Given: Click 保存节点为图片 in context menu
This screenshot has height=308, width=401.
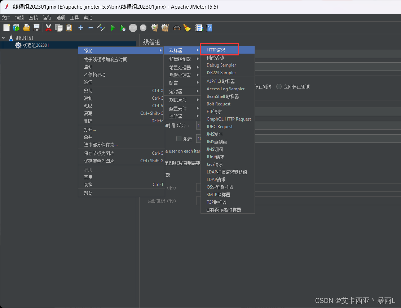Looking at the screenshot, I should pos(121,153).
